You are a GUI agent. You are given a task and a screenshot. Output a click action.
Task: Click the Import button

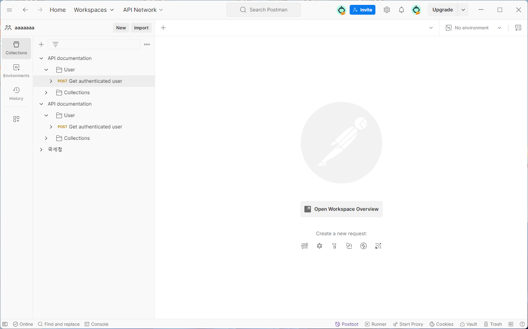(141, 28)
